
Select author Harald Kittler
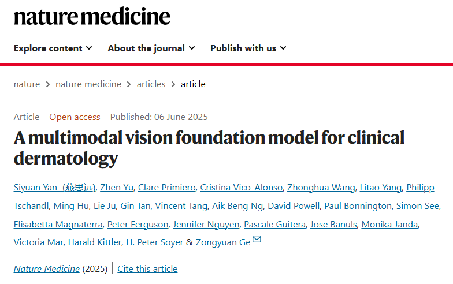coord(95,242)
